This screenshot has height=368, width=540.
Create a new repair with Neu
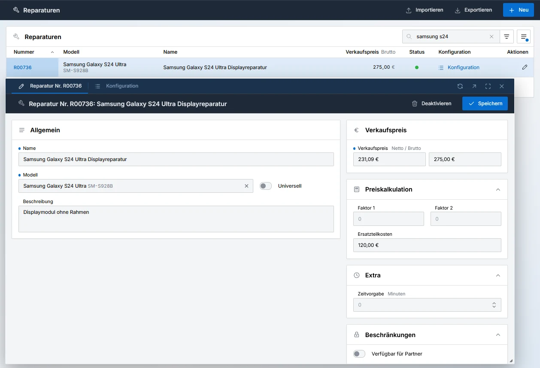coord(519,10)
